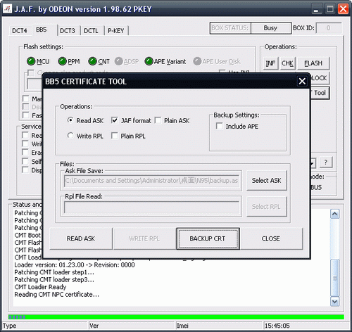The height and width of the screenshot is (332, 352).
Task: Maximize the J.A.F. window
Action: (330, 9)
